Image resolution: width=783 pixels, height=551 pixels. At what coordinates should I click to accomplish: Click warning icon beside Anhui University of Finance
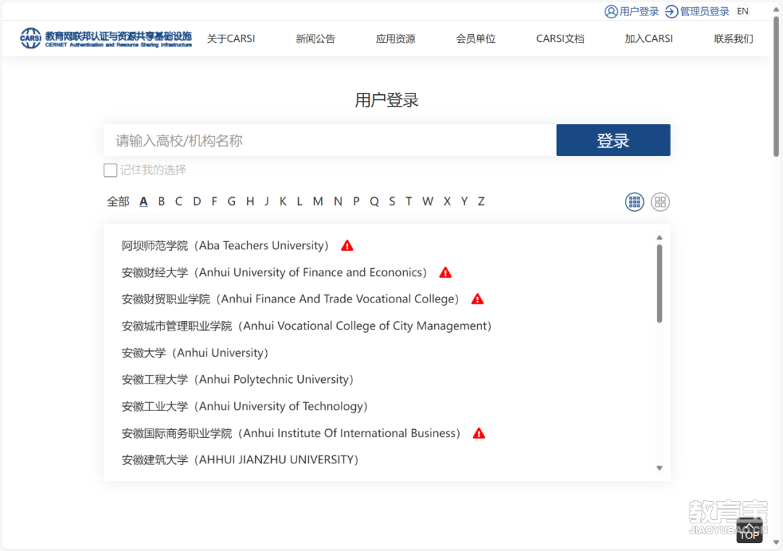tap(445, 273)
